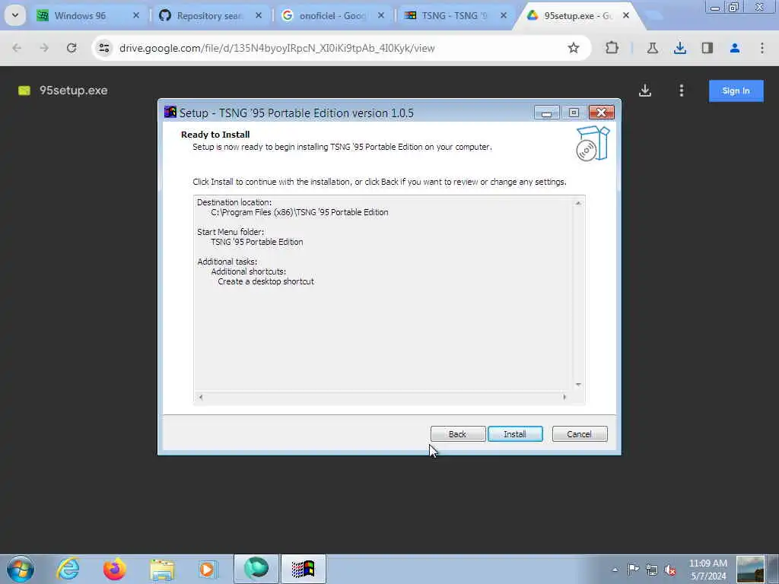The width and height of the screenshot is (779, 584).
Task: Launch Internet Explorer from the taskbar
Action: tap(68, 569)
